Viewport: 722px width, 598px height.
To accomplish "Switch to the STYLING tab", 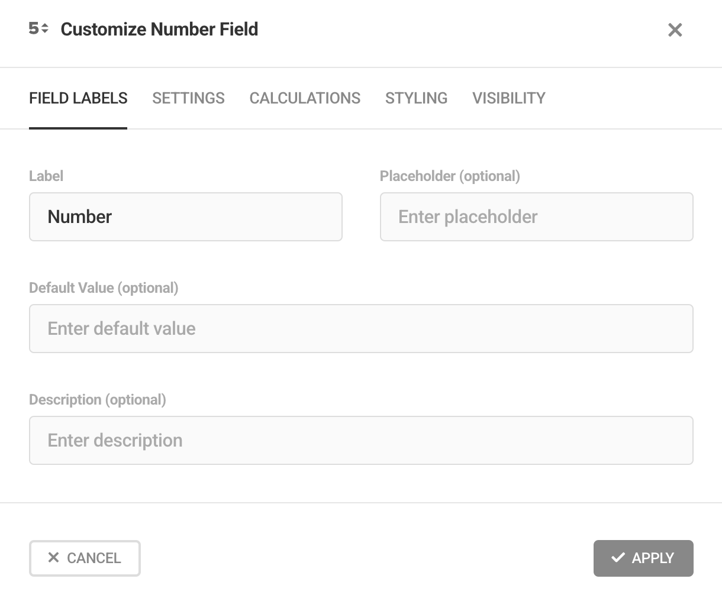I will tap(416, 98).
